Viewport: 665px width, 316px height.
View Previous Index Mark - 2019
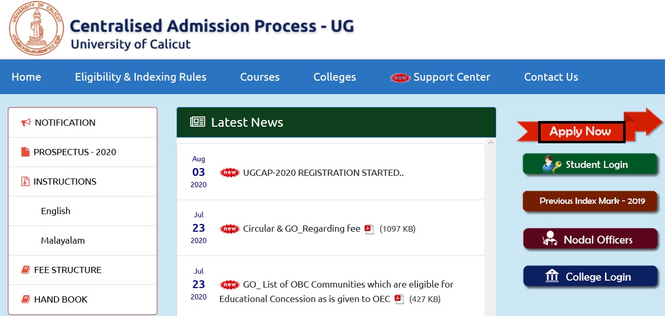591,201
